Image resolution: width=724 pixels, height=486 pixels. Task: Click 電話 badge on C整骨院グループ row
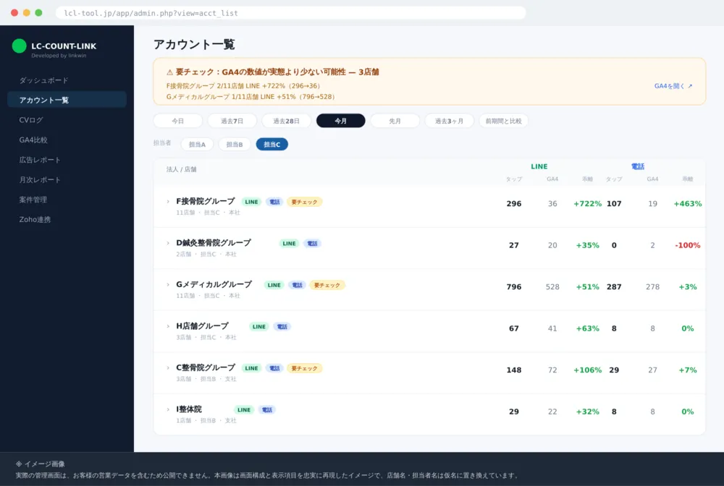tap(274, 368)
